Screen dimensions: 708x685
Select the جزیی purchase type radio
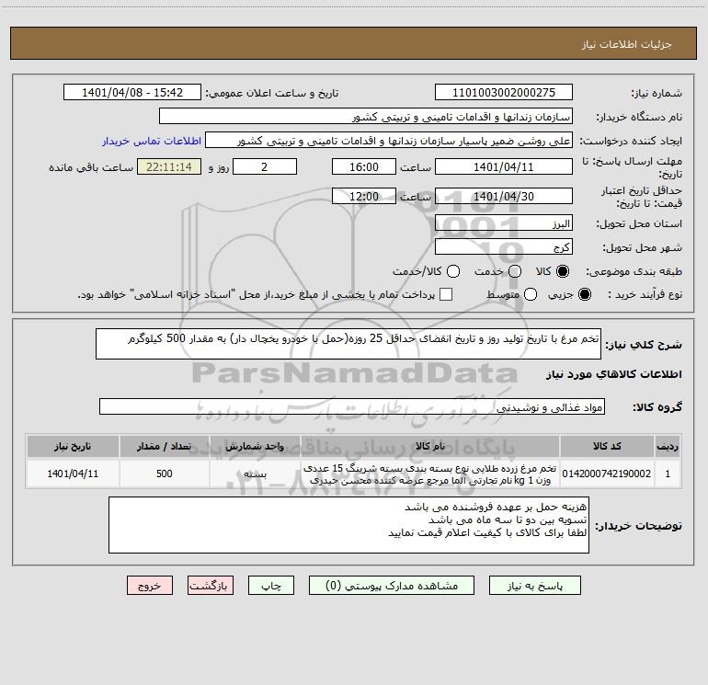[584, 294]
